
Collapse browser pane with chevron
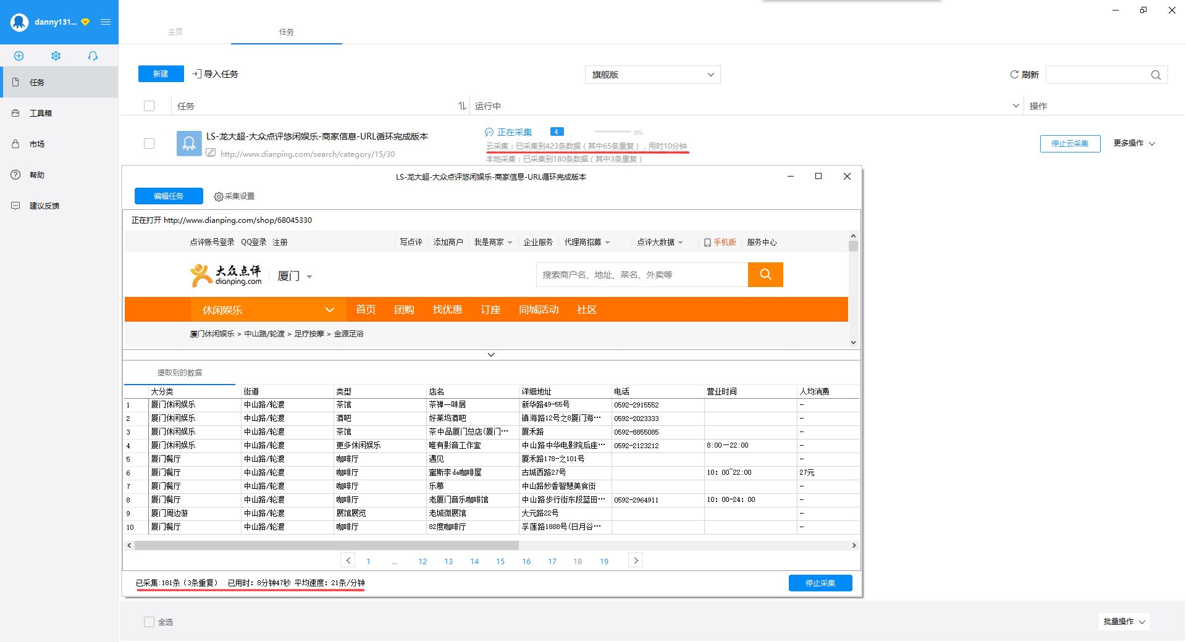tap(491, 355)
